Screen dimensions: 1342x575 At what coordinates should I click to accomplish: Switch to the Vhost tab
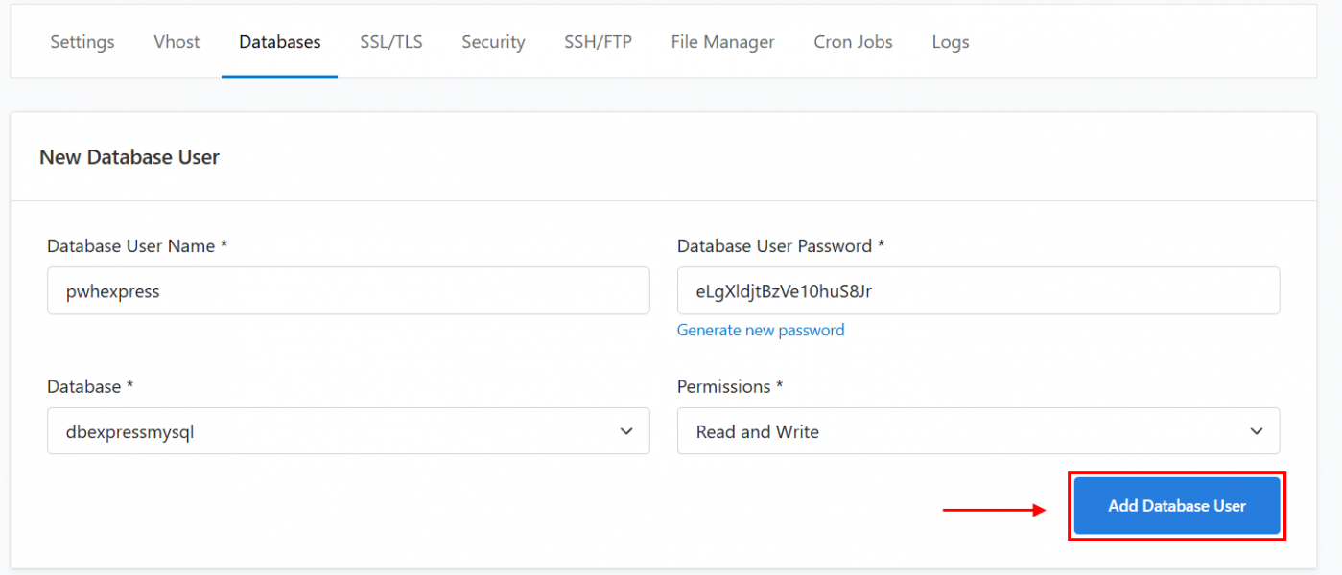click(177, 42)
